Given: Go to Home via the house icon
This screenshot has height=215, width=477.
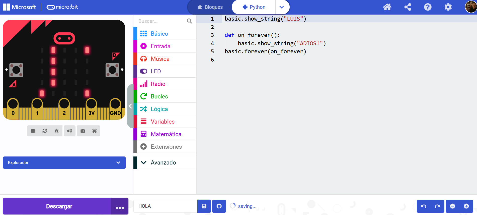Looking at the screenshot, I should point(387,7).
